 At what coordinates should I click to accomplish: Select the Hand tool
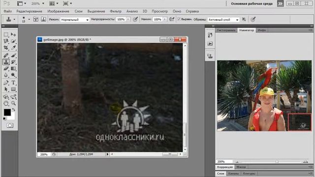point(6,103)
